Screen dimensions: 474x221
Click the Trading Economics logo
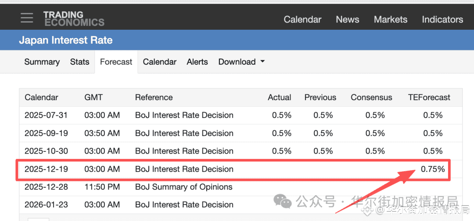point(74,18)
